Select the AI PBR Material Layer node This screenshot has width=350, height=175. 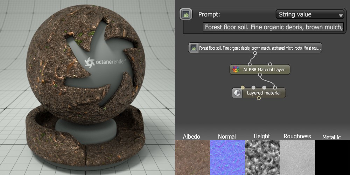(264, 69)
